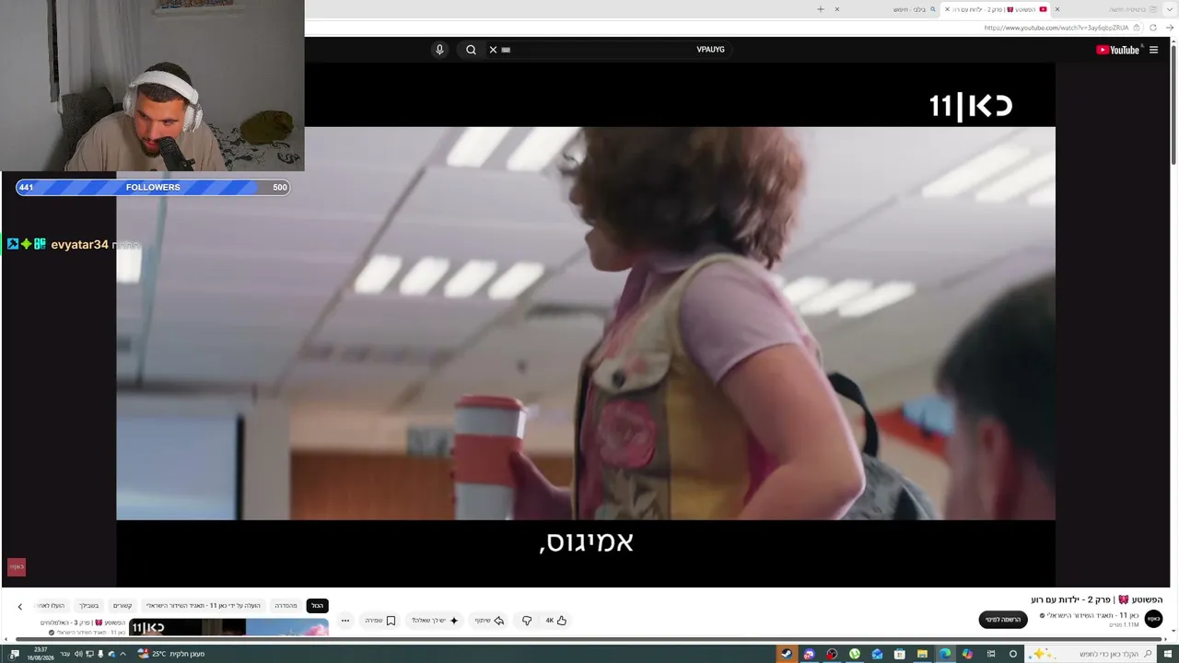Reload the page with the refresh icon
This screenshot has height=663, width=1179.
pyautogui.click(x=1152, y=28)
